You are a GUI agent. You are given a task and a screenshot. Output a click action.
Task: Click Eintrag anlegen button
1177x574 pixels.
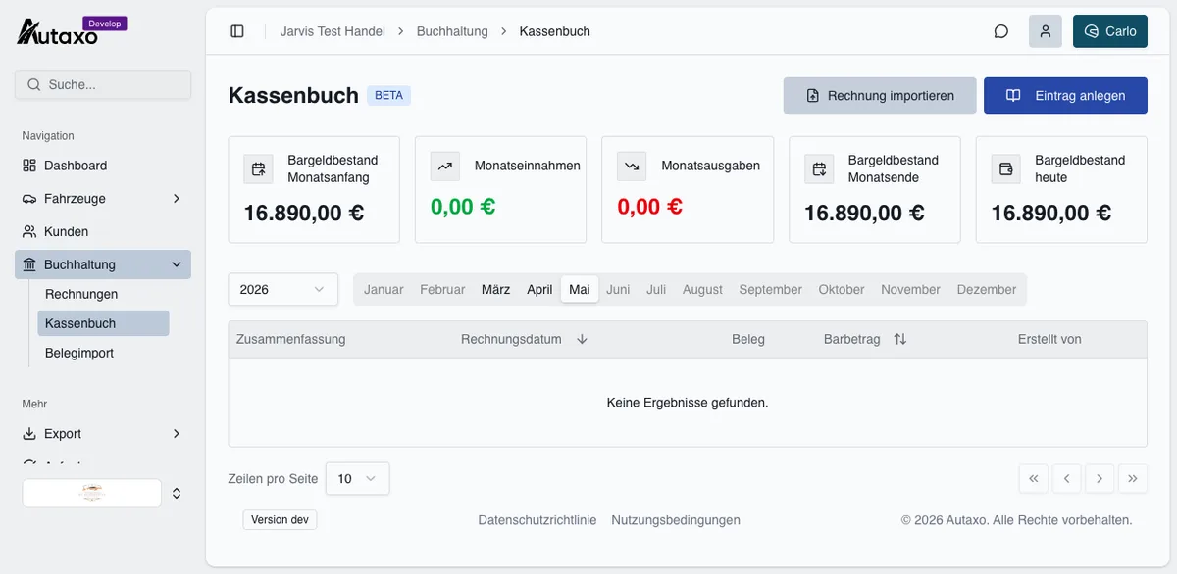click(1065, 96)
